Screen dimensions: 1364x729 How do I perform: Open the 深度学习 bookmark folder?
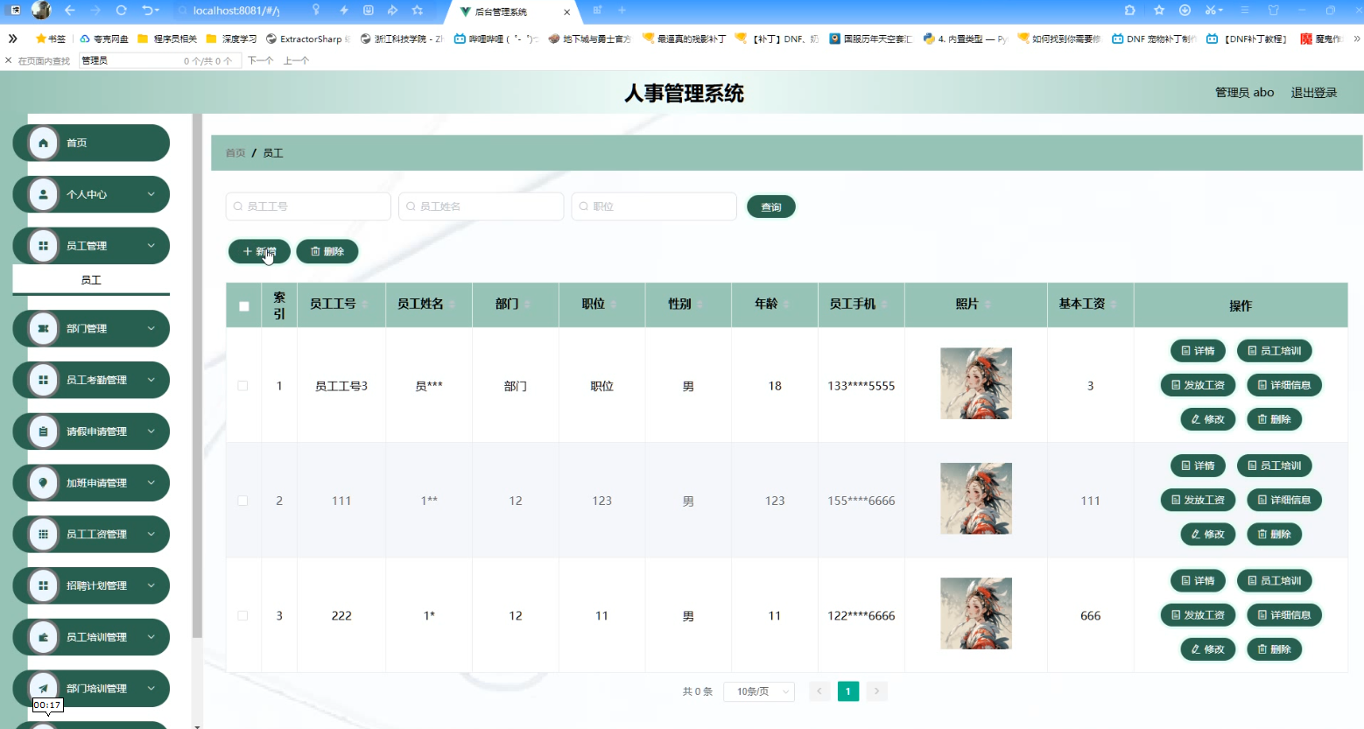coord(232,39)
